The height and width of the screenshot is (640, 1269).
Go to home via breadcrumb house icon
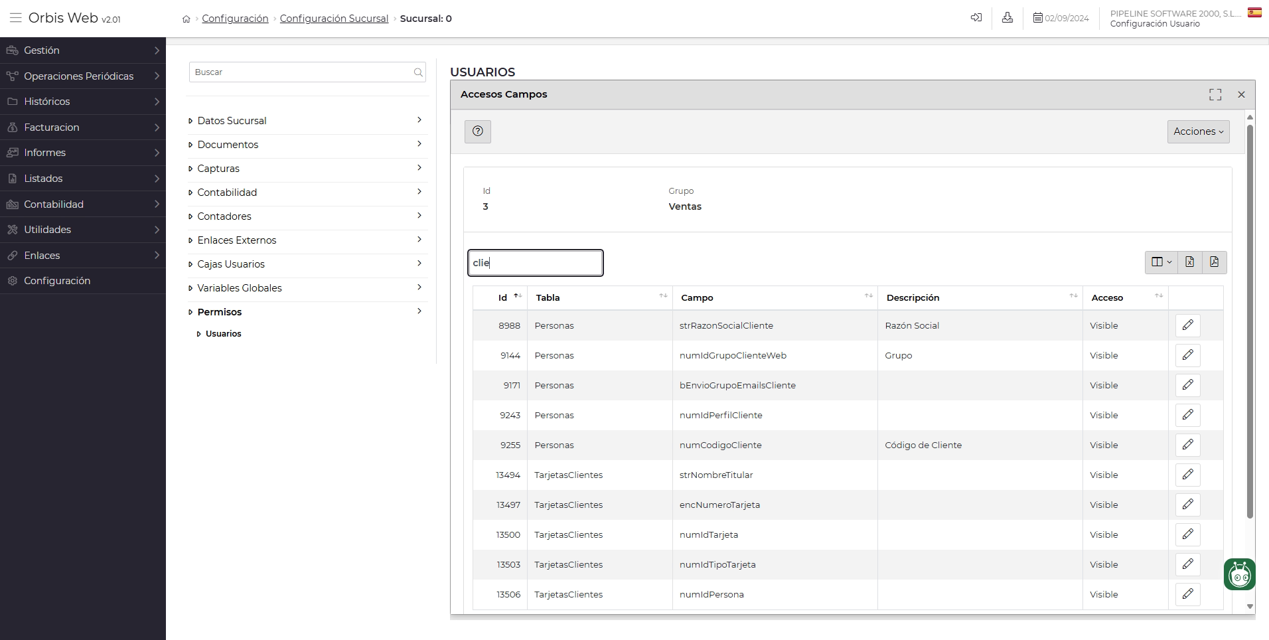(187, 19)
